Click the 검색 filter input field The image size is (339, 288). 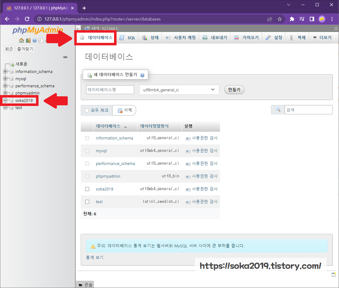pos(309,110)
